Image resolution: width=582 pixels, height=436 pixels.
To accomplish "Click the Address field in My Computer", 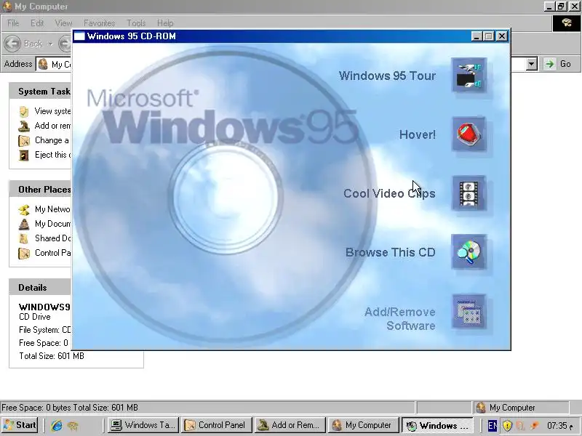I will click(x=286, y=64).
